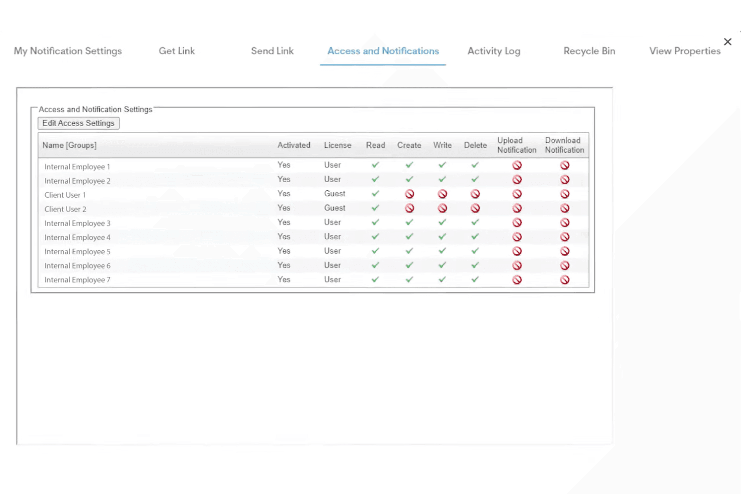Open the Send Link tab
Screen dimensions: 741x494
click(272, 51)
